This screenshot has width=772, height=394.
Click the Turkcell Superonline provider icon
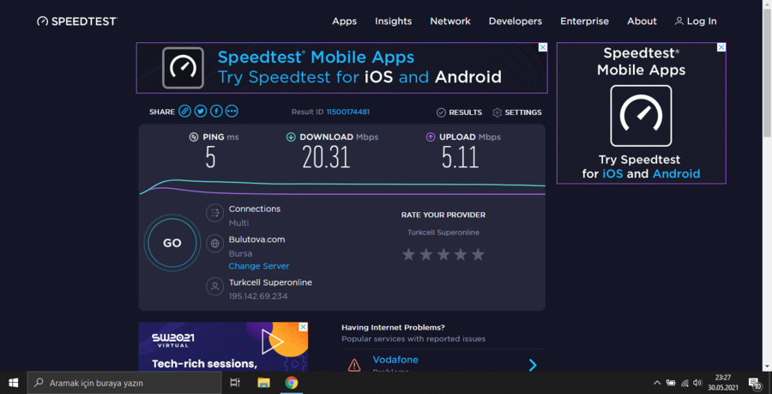215,287
